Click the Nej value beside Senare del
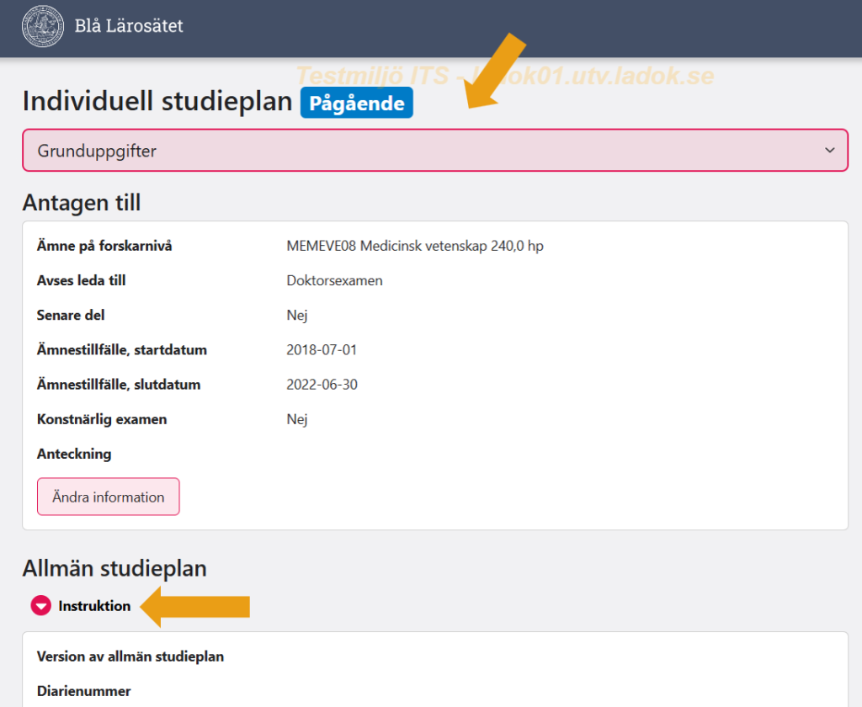The width and height of the screenshot is (862, 707). (x=297, y=315)
